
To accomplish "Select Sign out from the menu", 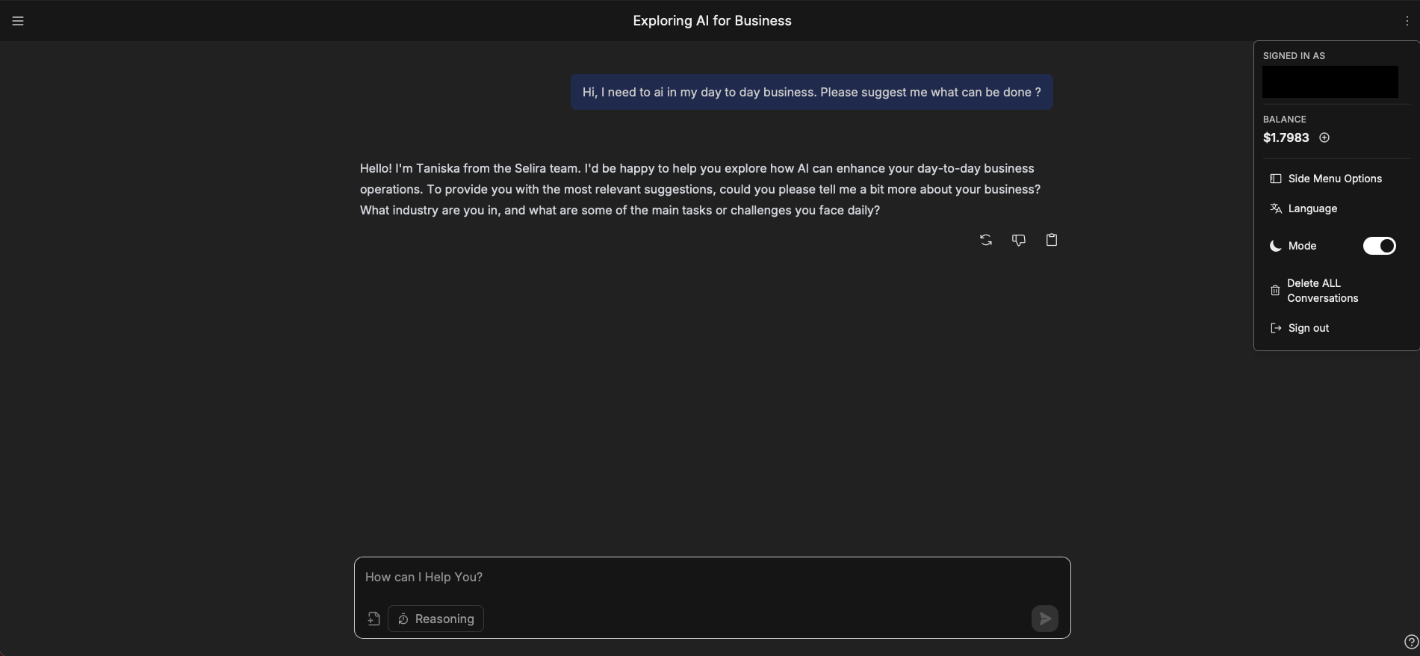I will [x=1308, y=328].
